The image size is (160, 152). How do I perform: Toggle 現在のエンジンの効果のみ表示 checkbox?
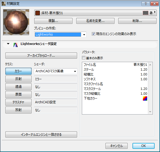(93, 34)
